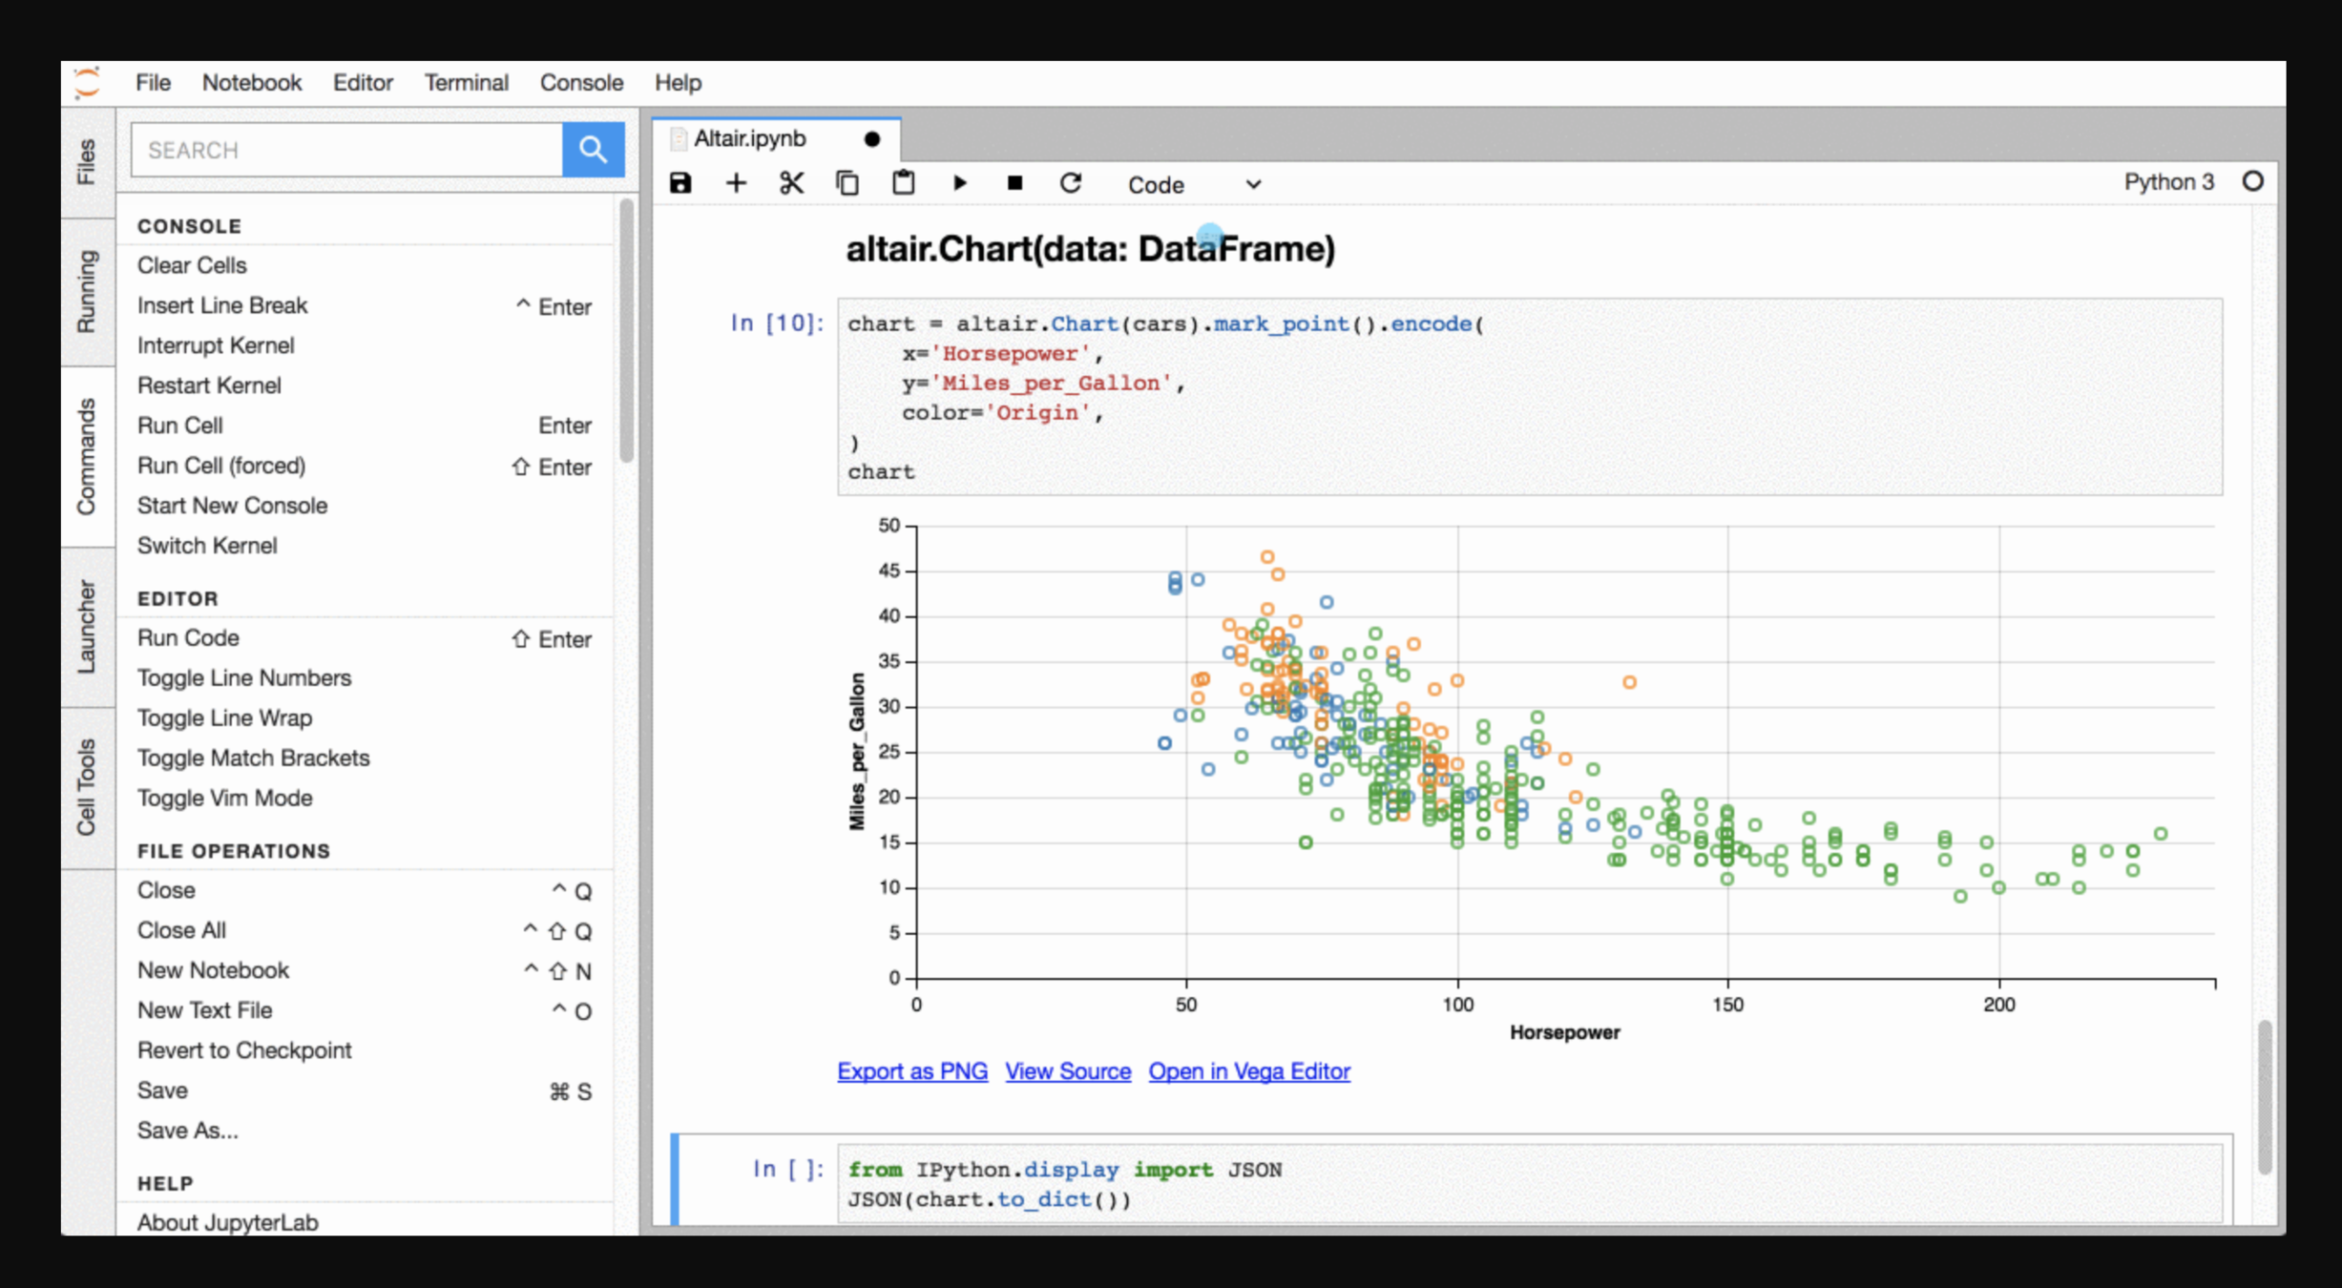Click Open in Vega Editor link
Viewport: 2342px width, 1288px height.
tap(1249, 1071)
